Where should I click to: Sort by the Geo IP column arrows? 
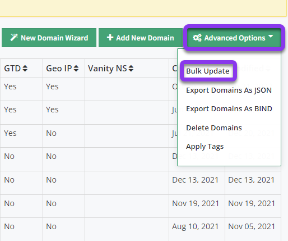(x=76, y=69)
